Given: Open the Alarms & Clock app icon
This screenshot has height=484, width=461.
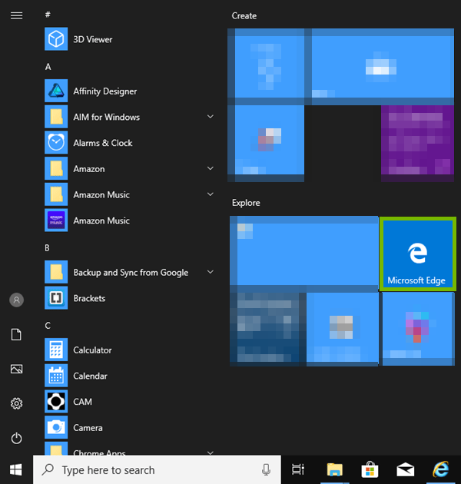Looking at the screenshot, I should (x=56, y=143).
